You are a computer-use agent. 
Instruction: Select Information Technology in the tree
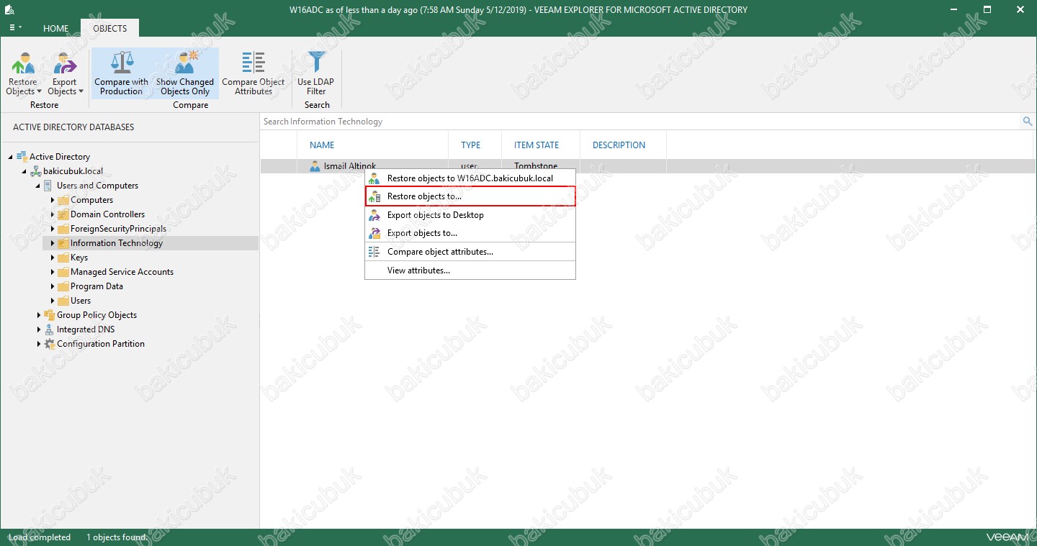coord(117,243)
